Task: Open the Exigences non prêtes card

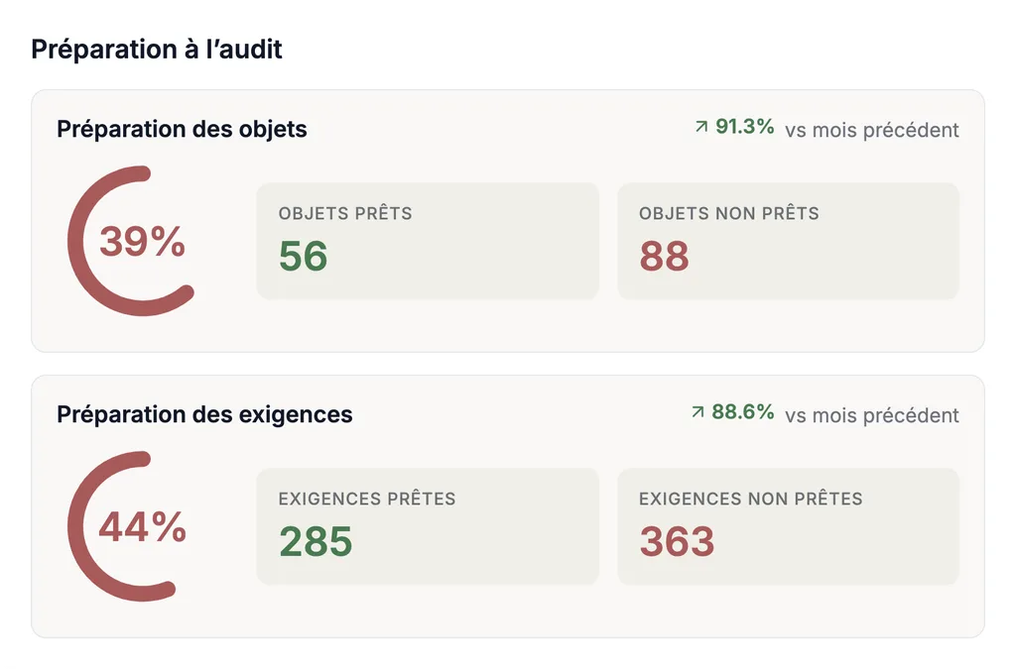Action: pos(788,526)
